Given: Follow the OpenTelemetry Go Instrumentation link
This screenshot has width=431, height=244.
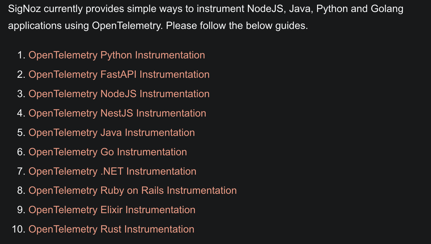Looking at the screenshot, I should (x=108, y=152).
